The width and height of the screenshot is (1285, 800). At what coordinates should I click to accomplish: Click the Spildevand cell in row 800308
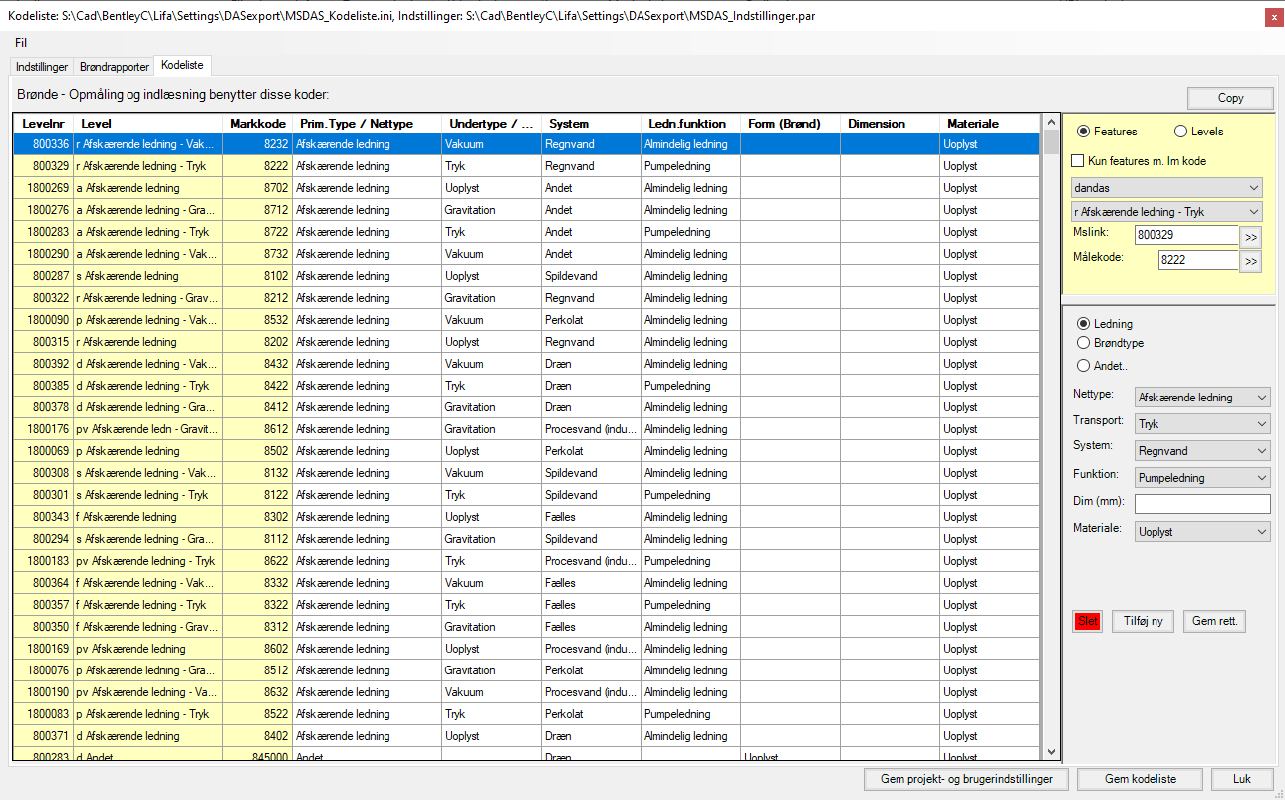(591, 473)
